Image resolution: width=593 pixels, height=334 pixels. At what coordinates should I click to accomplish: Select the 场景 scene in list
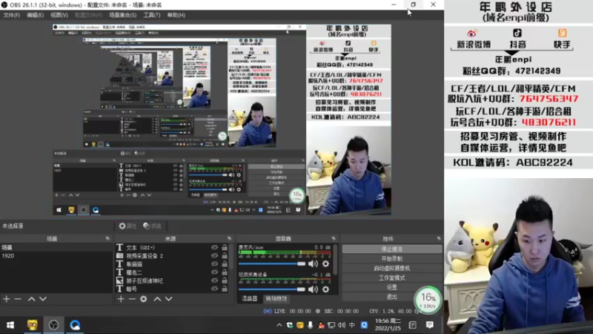pyautogui.click(x=56, y=247)
